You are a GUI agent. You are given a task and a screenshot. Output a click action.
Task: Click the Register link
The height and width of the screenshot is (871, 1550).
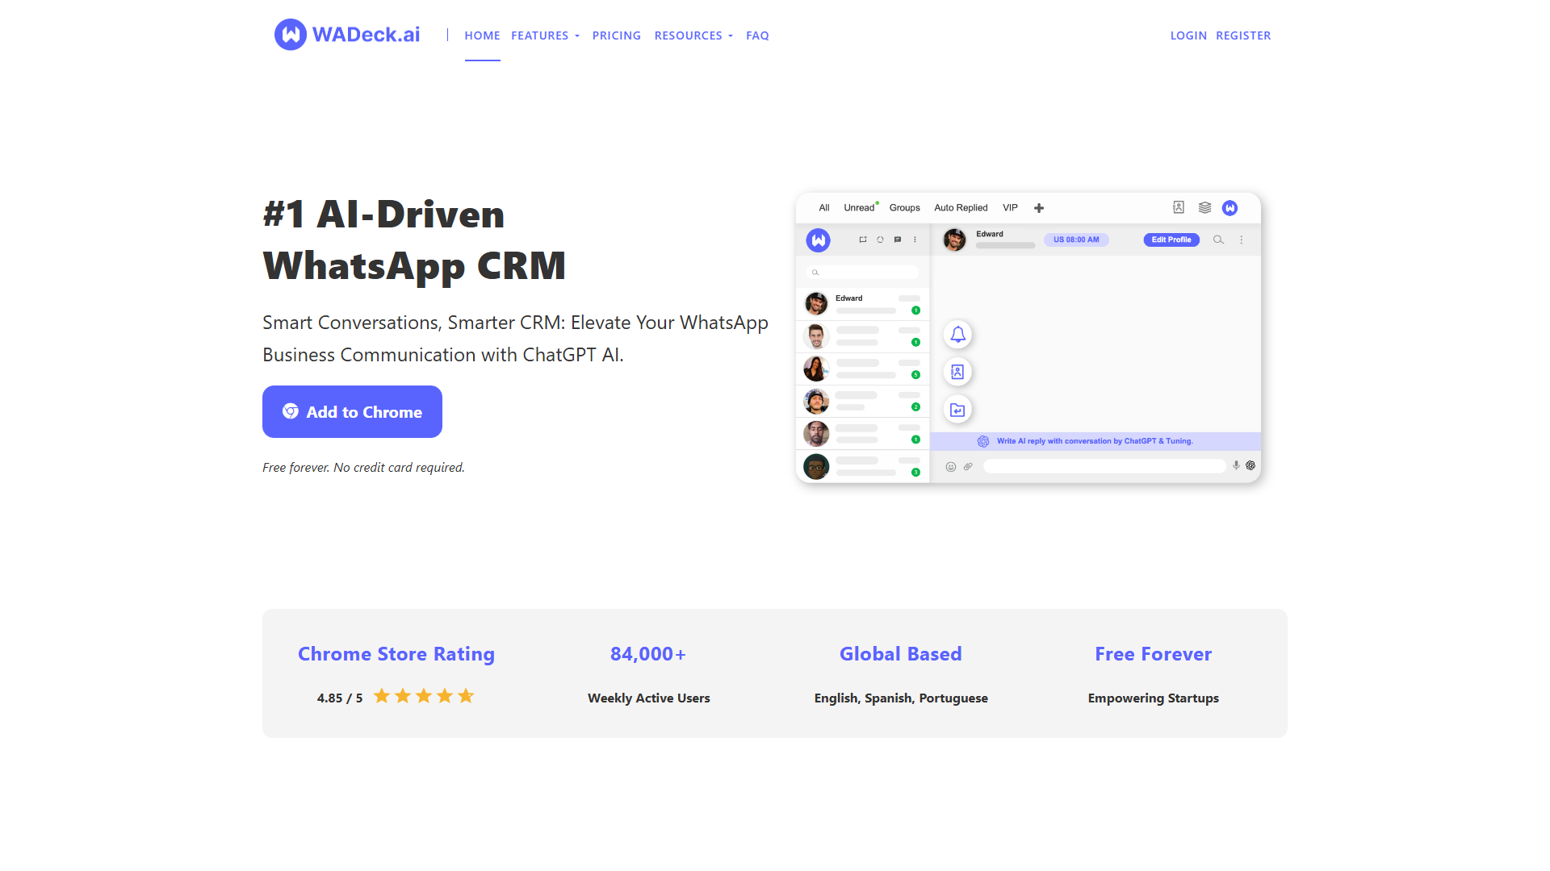tap(1243, 35)
